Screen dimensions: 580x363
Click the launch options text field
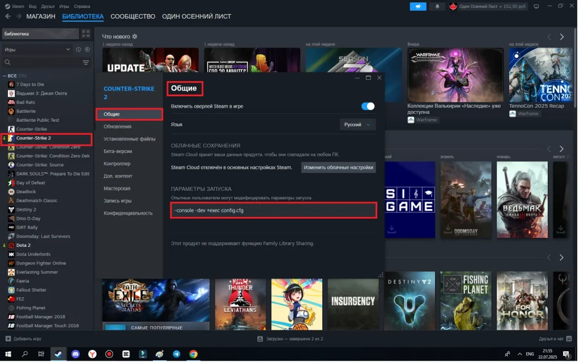pos(274,210)
